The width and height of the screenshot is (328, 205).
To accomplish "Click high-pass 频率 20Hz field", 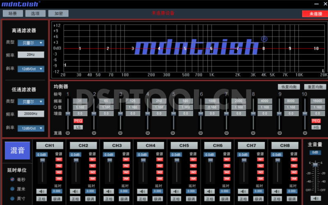I will pyautogui.click(x=31, y=55).
